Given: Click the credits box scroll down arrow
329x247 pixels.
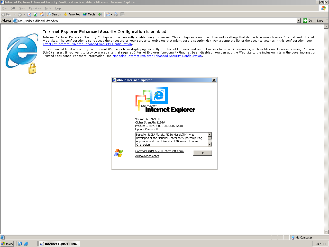Looking at the screenshot, I should coord(210,144).
